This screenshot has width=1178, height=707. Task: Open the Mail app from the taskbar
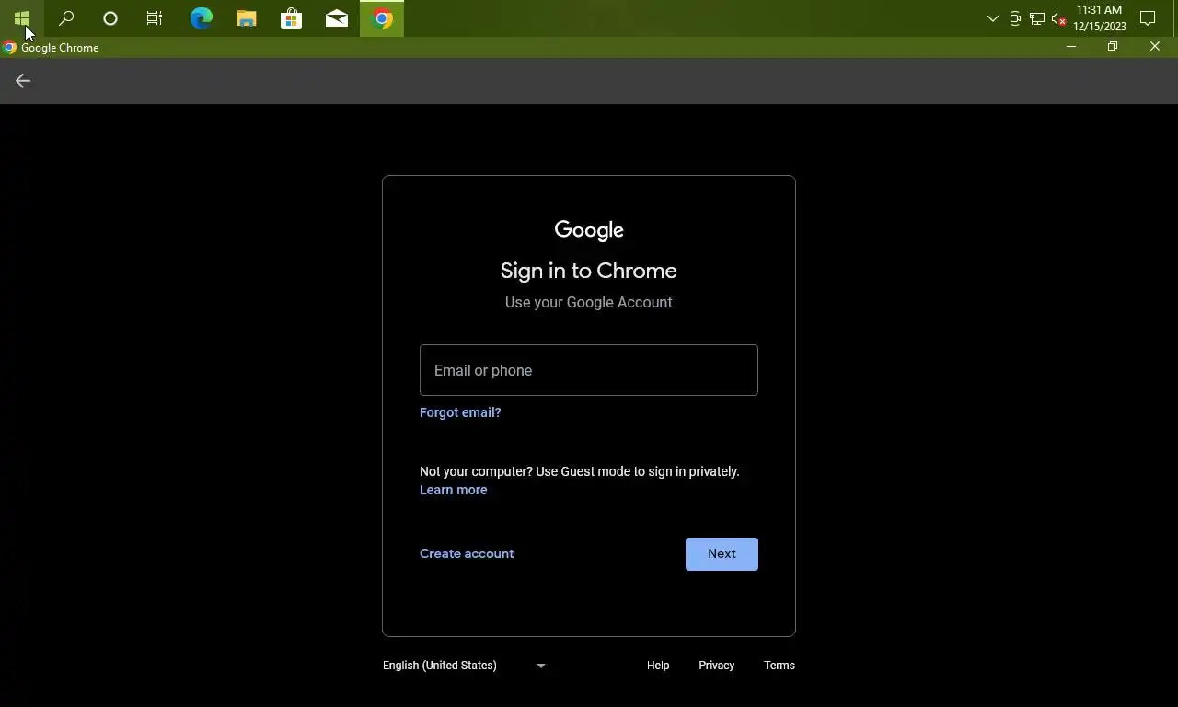[x=336, y=18]
